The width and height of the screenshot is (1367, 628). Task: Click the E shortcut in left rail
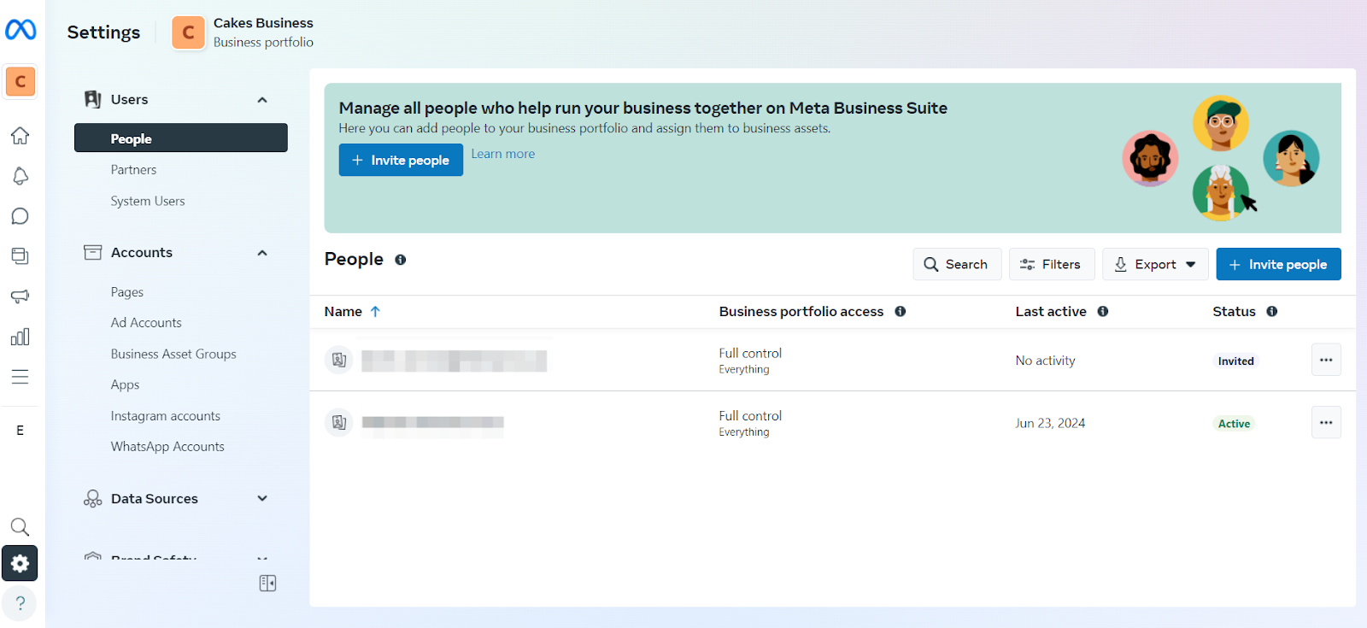(x=21, y=431)
